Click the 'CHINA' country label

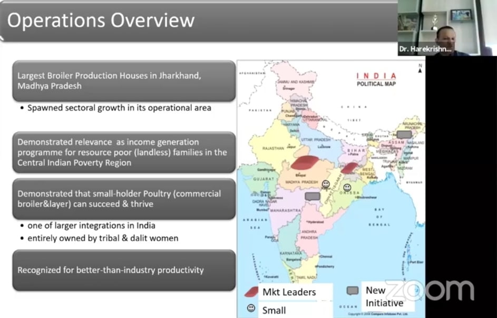[354, 107]
